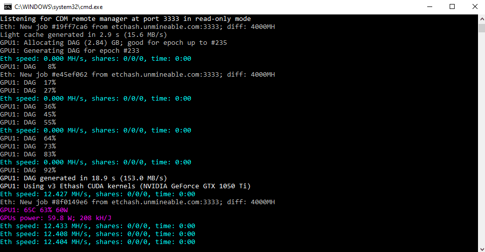Viewport: 485px width, 252px height.
Task: Maximize the command prompt window
Action: [452, 7]
